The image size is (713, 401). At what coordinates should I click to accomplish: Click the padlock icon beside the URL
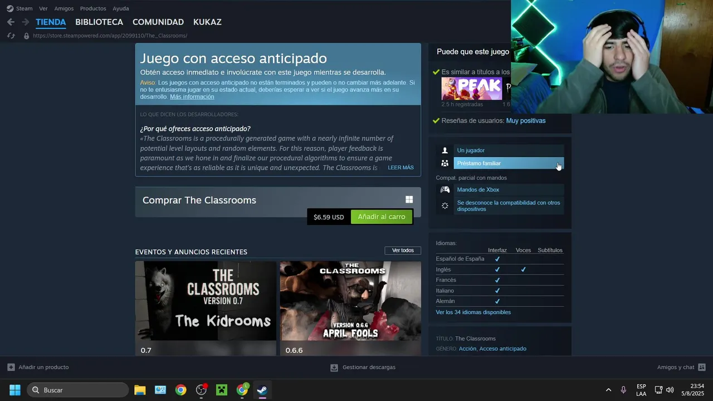point(26,36)
